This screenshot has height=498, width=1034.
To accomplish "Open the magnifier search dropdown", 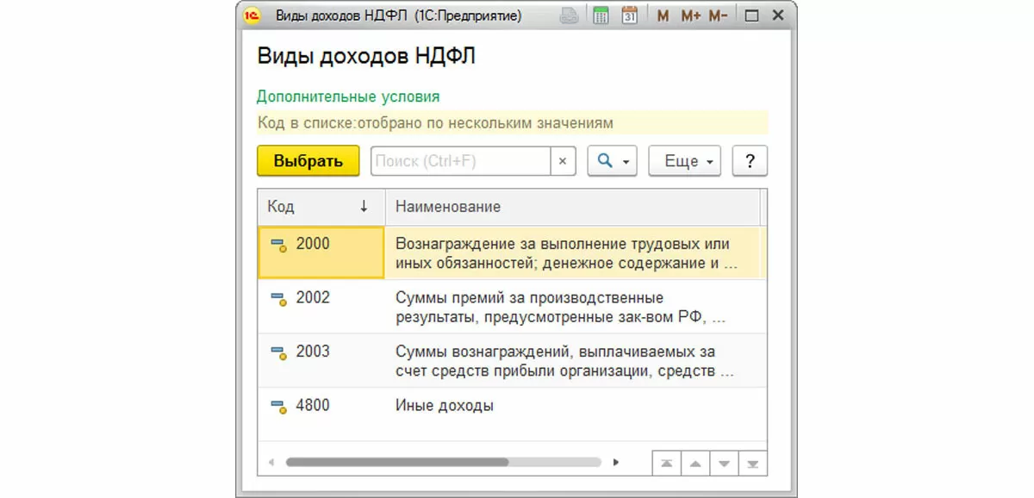I will (x=612, y=161).
